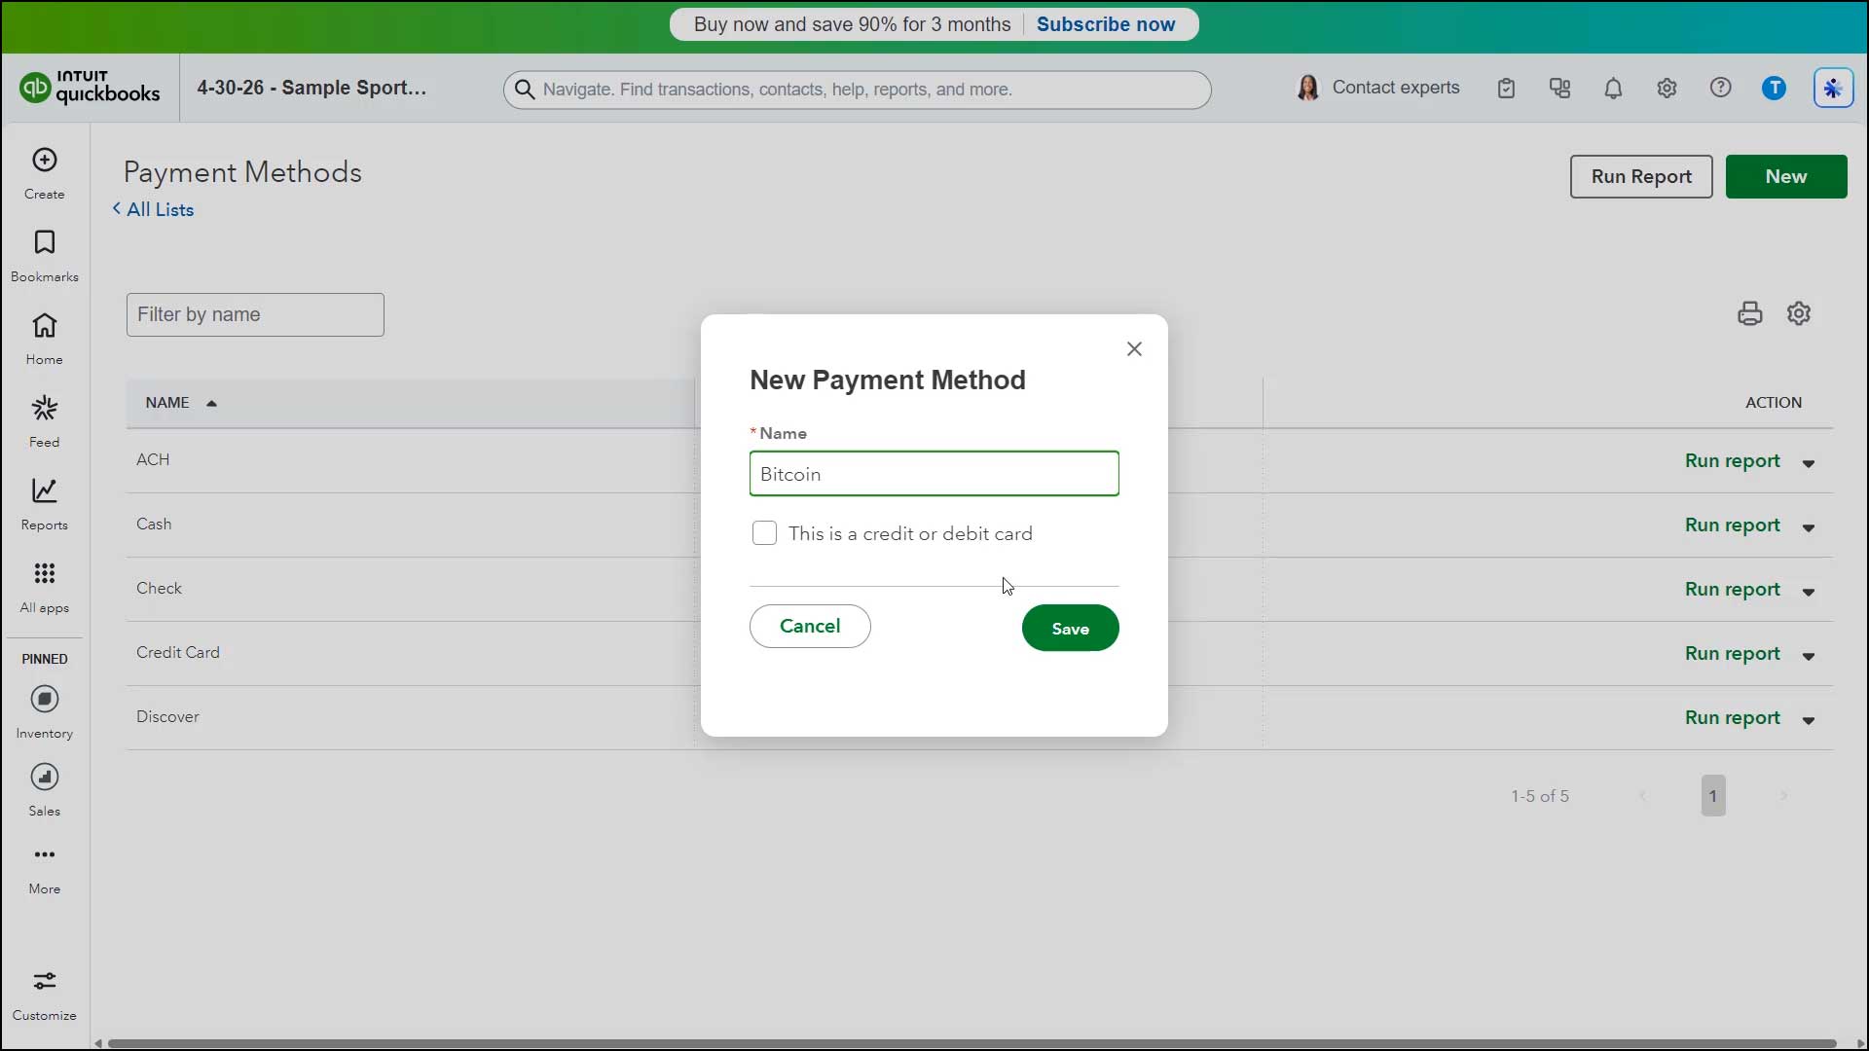Screen dimensions: 1869x1051
Task: Click the green New button
Action: pyautogui.click(x=1786, y=176)
